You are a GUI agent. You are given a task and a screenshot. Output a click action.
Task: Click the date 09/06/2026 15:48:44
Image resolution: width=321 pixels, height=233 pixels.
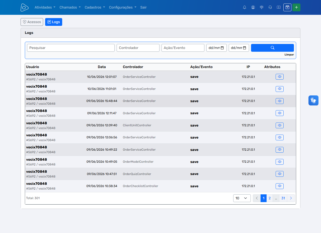(x=102, y=101)
